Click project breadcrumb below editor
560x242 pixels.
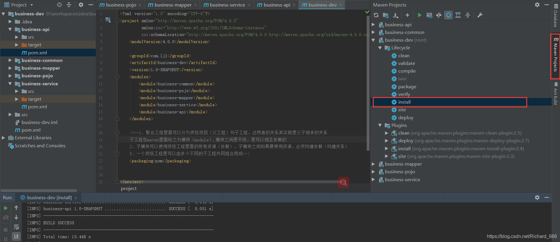pyautogui.click(x=129, y=189)
